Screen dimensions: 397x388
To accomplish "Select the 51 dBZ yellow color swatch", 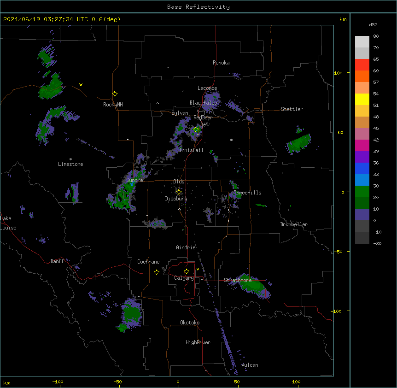I will [362, 99].
